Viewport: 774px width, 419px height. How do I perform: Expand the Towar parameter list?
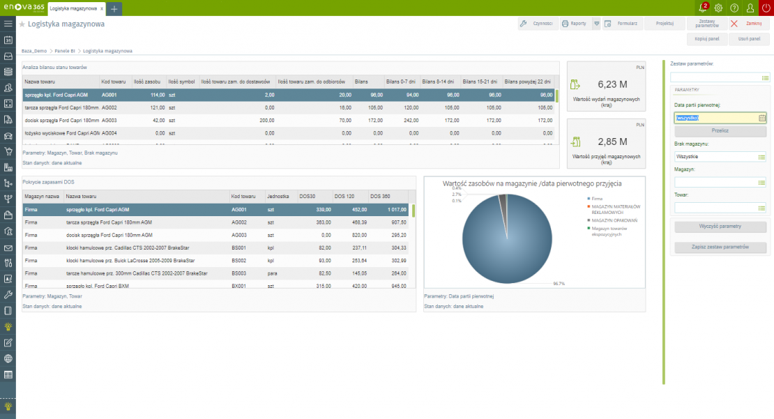[x=762, y=207]
